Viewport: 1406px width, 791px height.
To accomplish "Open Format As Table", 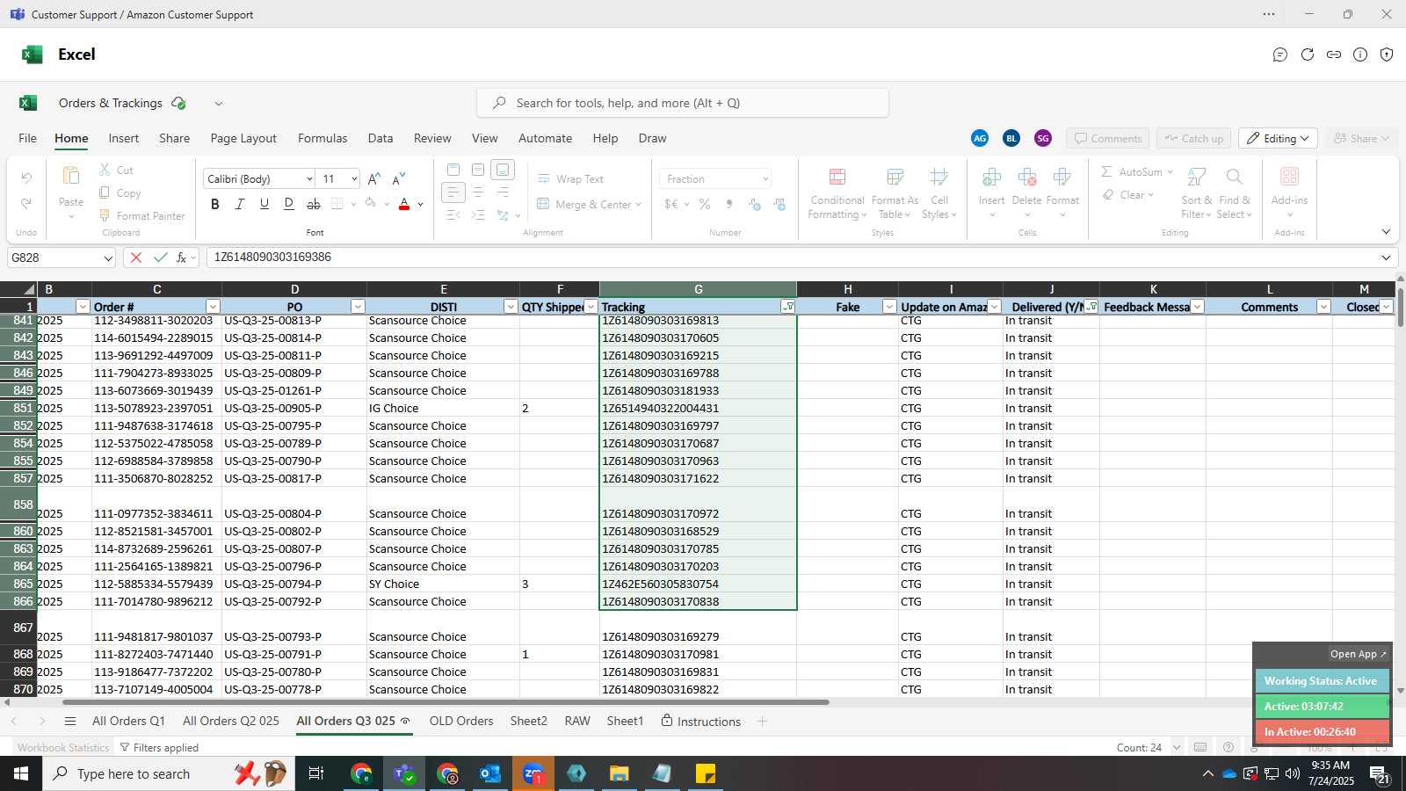I will coord(895,194).
